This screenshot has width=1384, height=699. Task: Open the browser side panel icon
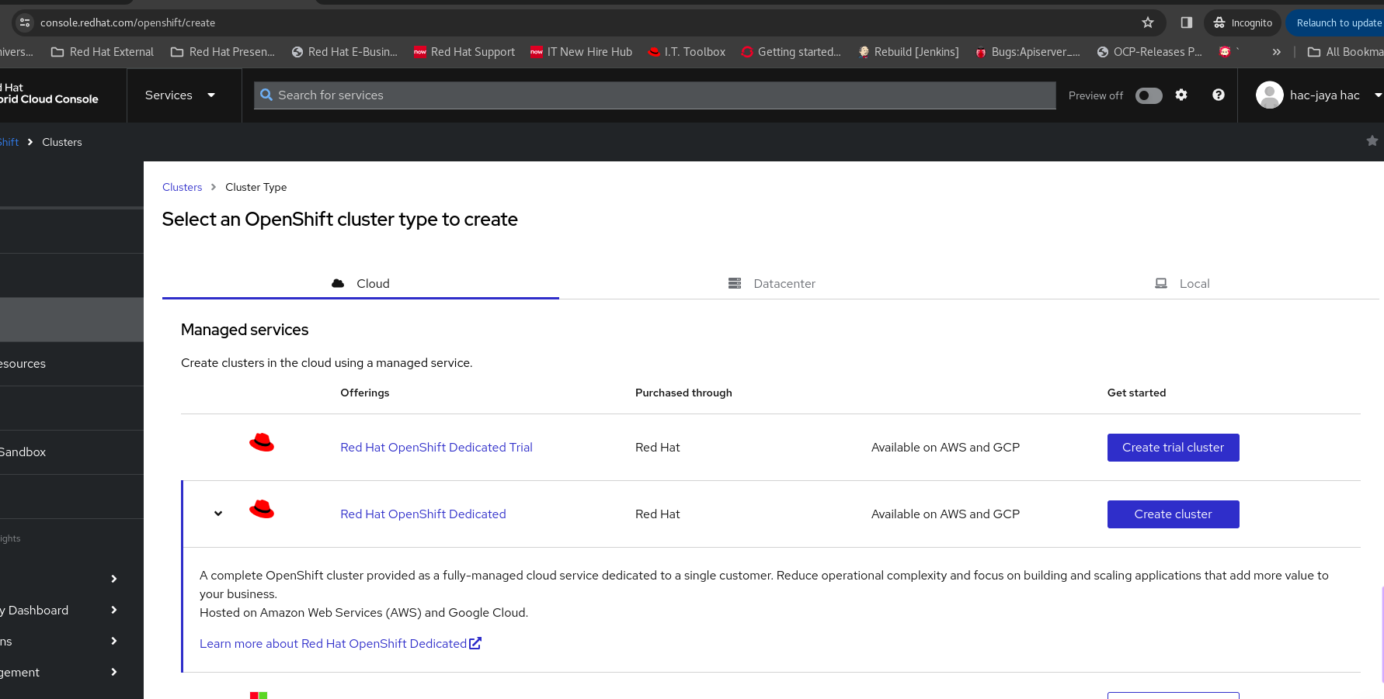pyautogui.click(x=1186, y=22)
